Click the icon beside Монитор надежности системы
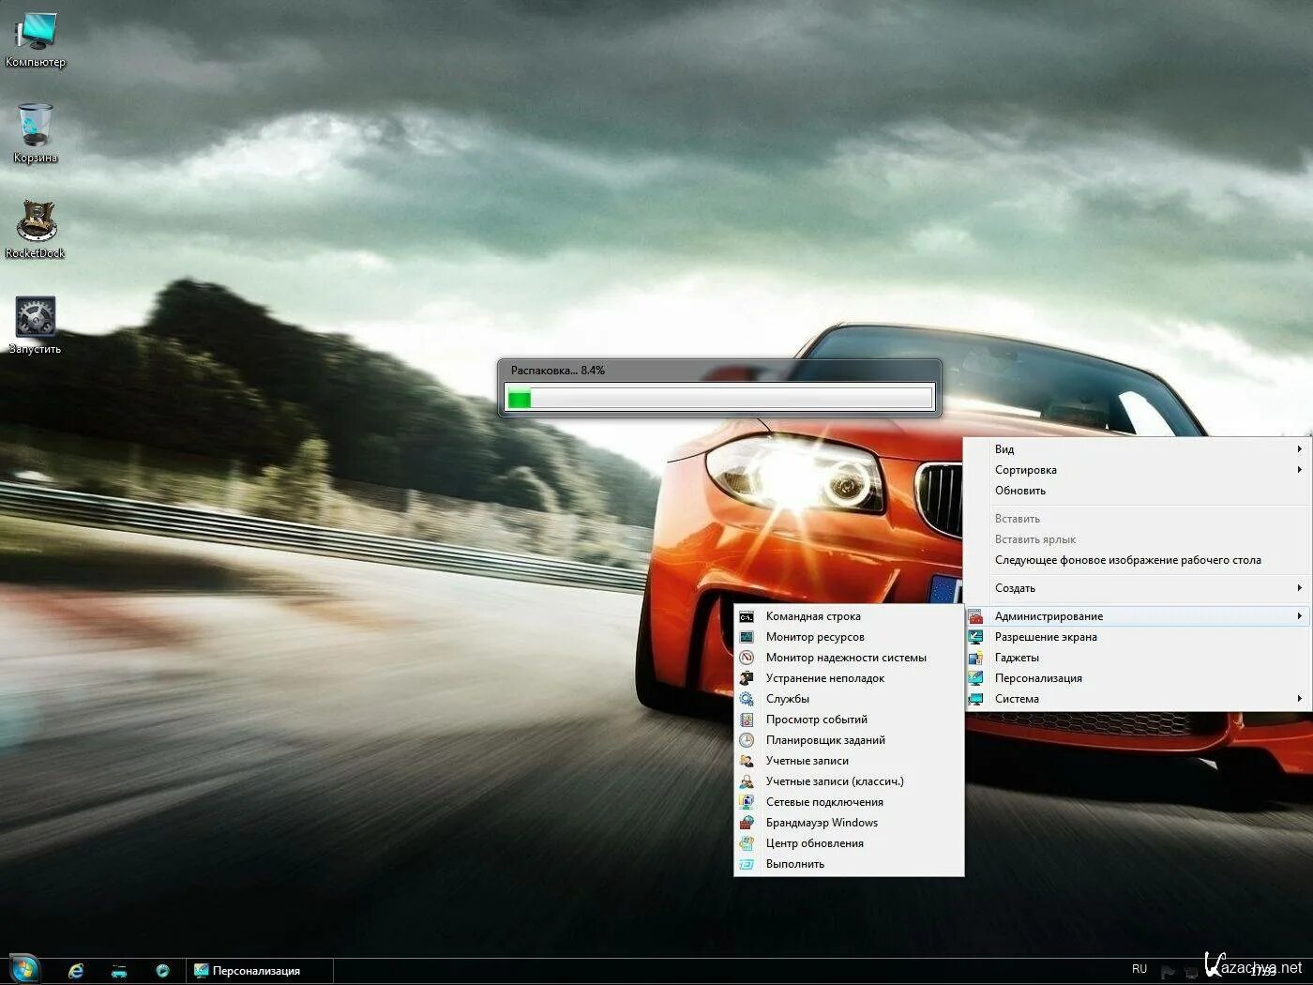 click(x=747, y=658)
